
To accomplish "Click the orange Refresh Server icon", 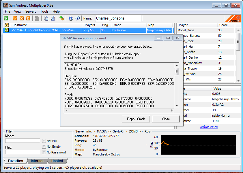I will click(28, 18).
